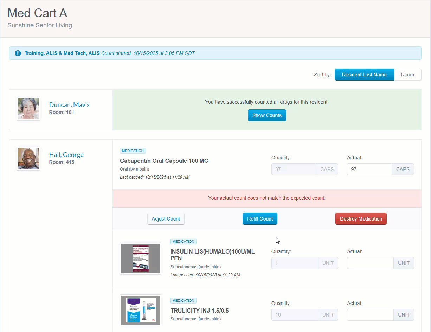Select the TRULICITY INJ 1.5/0.5 title
This screenshot has height=332, width=431.
coord(199,311)
